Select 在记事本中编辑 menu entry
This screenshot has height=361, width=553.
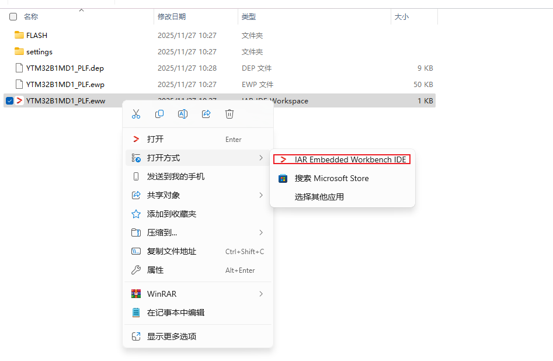point(175,313)
